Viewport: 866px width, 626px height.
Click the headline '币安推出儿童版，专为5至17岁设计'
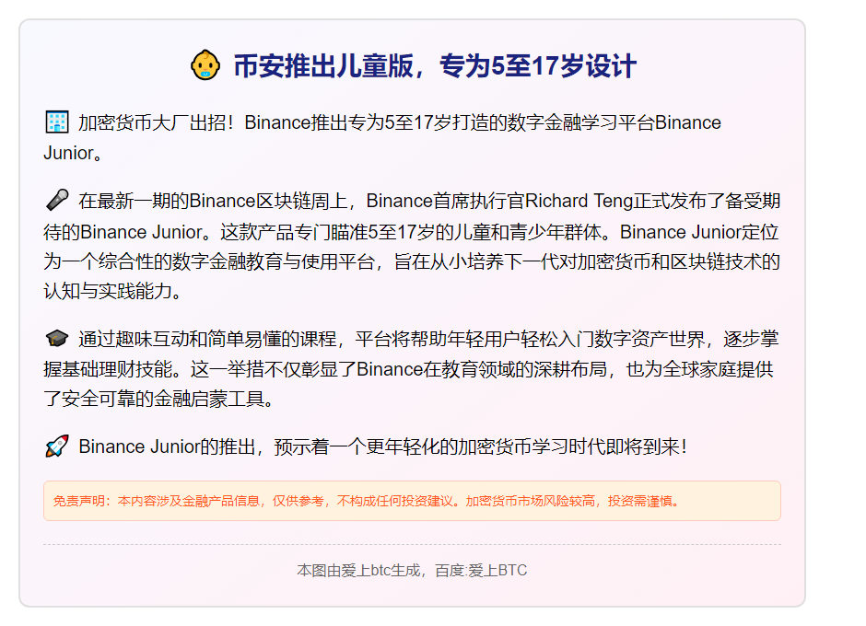[435, 66]
